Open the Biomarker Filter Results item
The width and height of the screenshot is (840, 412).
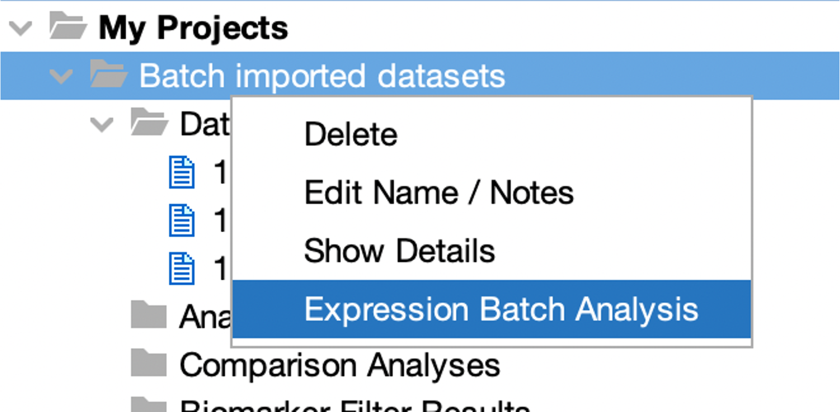(x=355, y=406)
